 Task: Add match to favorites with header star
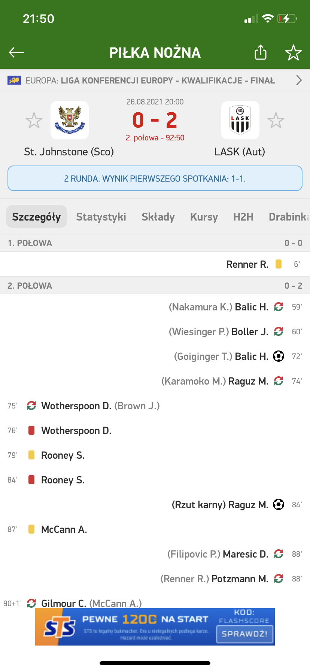click(293, 52)
